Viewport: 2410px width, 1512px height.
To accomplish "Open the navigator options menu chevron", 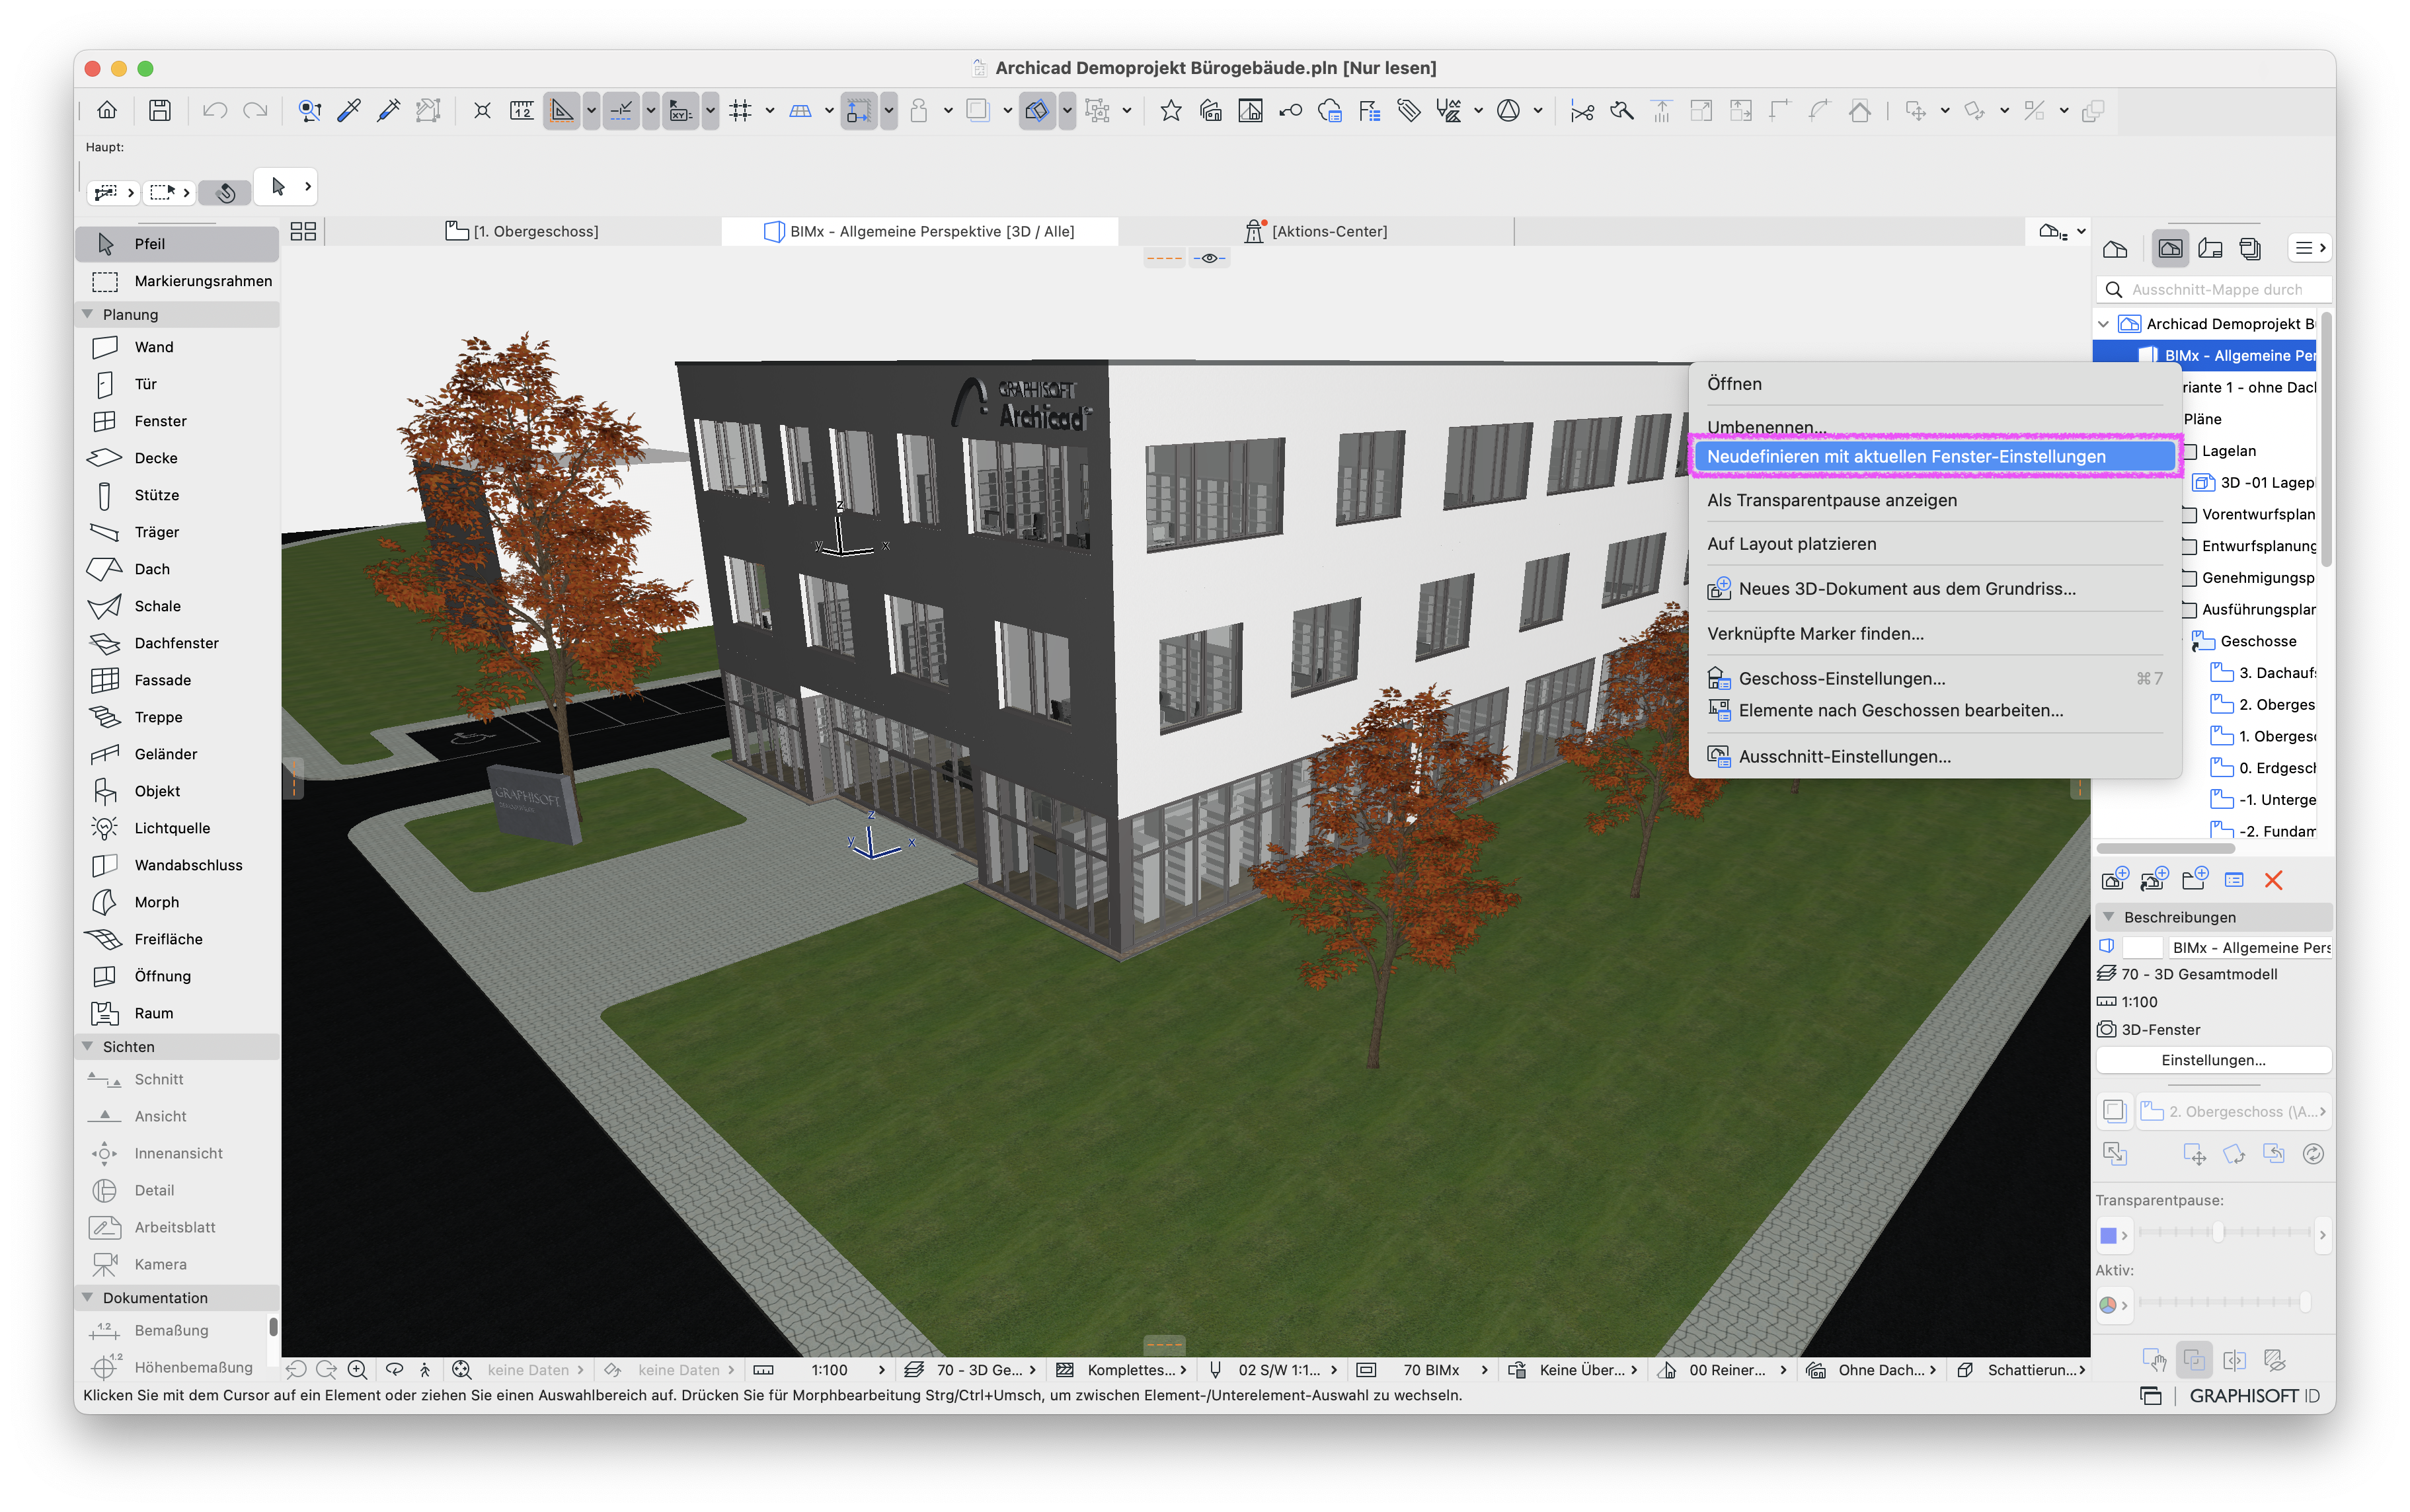I will (2311, 248).
